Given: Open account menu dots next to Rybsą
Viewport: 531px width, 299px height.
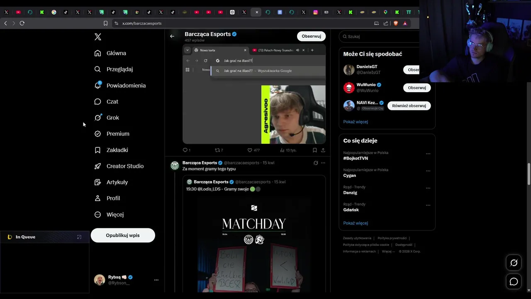Looking at the screenshot, I should (x=156, y=280).
